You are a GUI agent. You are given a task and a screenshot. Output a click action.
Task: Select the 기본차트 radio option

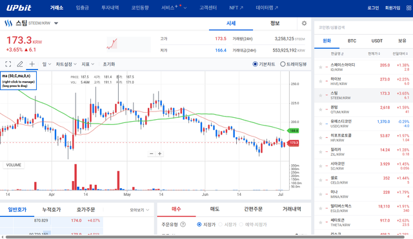point(264,64)
